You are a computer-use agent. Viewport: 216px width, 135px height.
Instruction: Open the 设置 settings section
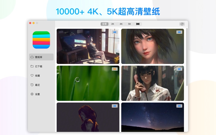point(41,94)
